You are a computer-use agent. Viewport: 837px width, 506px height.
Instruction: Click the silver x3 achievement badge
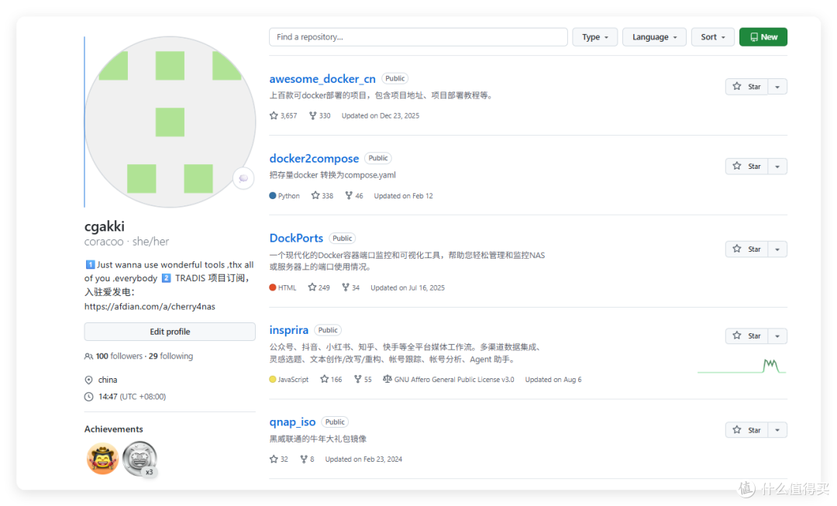[139, 458]
